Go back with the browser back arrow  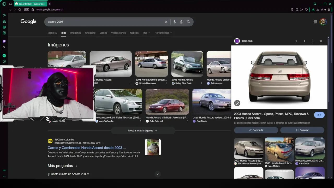[x=10, y=10]
